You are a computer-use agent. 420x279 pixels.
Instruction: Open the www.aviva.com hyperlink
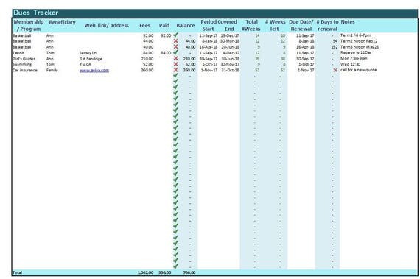click(x=94, y=71)
